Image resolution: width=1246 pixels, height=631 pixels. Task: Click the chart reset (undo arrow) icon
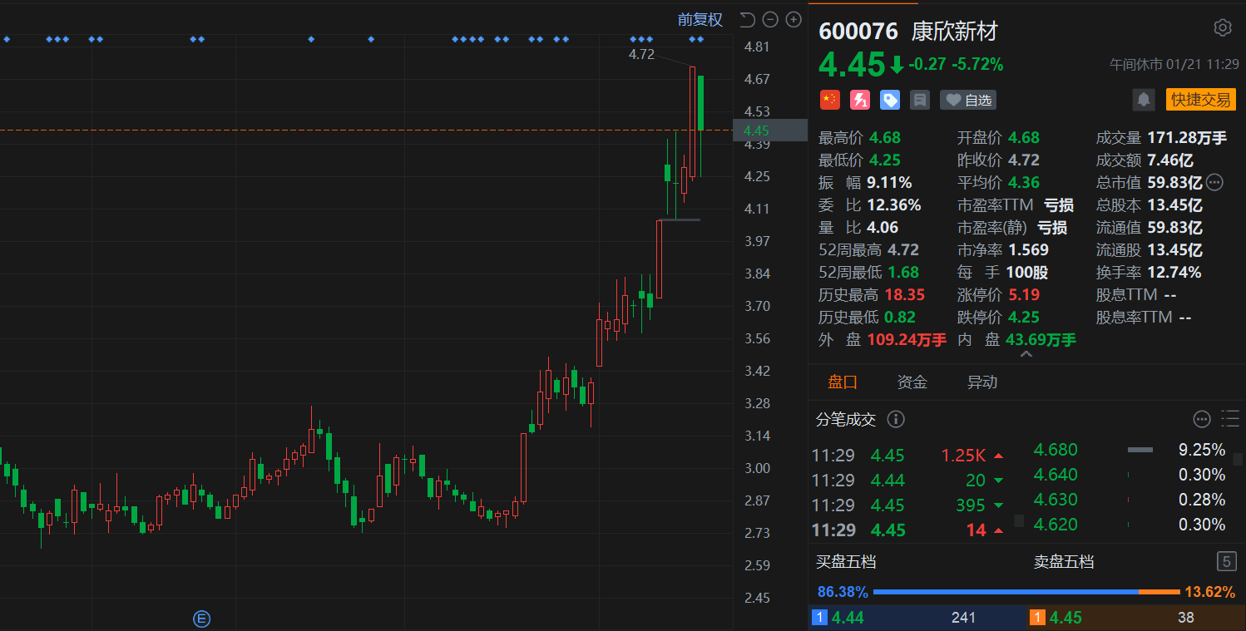click(x=747, y=20)
